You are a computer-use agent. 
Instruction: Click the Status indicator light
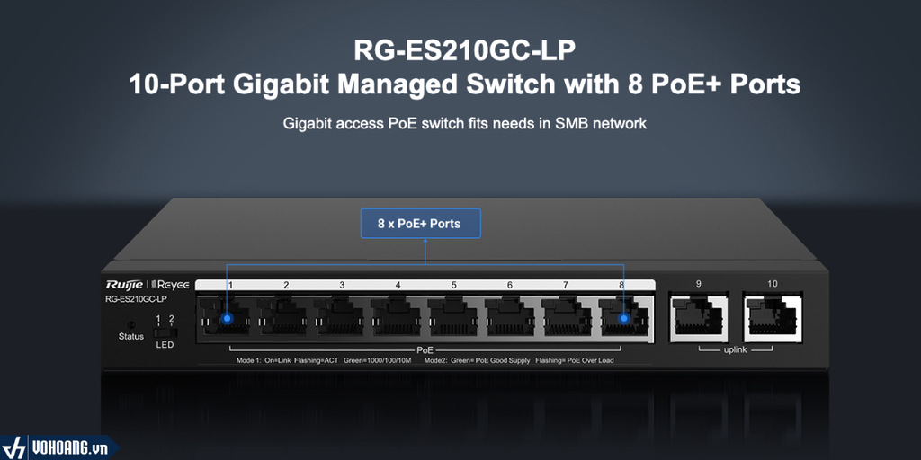point(130,324)
